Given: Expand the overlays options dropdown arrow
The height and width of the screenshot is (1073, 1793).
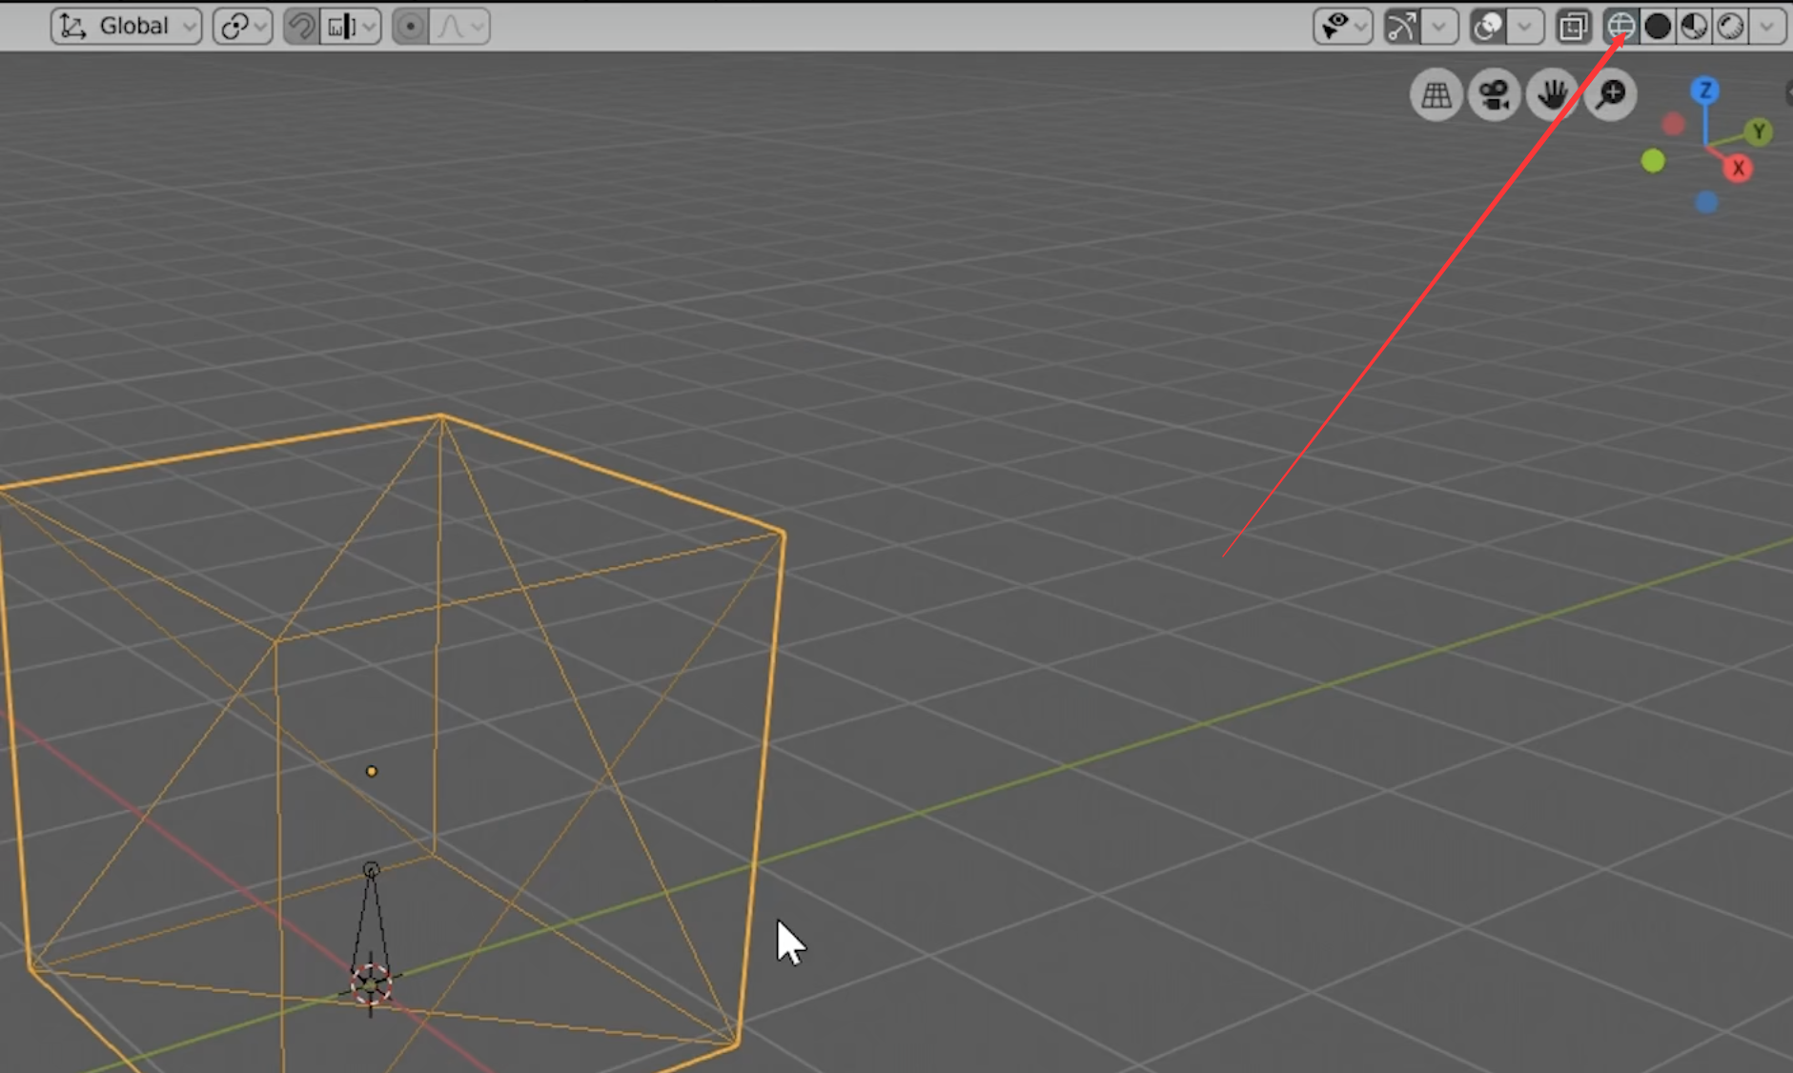Looking at the screenshot, I should (1526, 26).
